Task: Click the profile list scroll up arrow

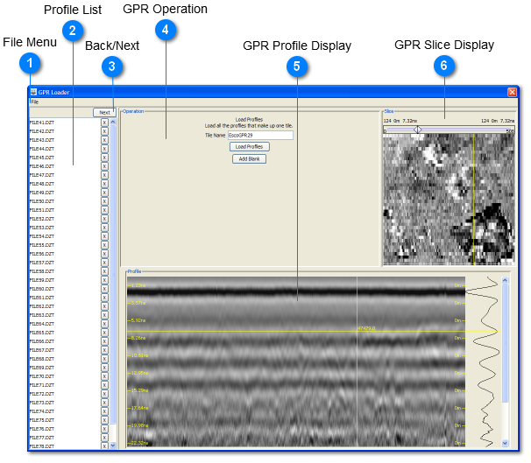Action: click(x=113, y=122)
